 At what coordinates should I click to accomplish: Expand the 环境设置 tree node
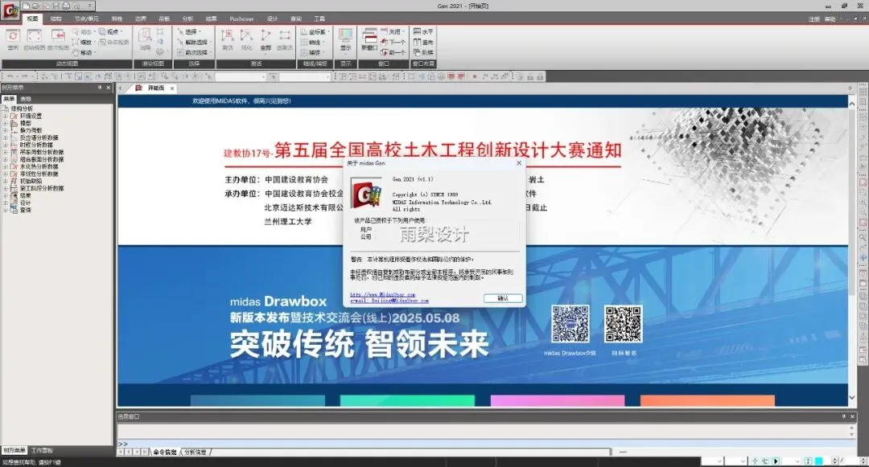6,117
